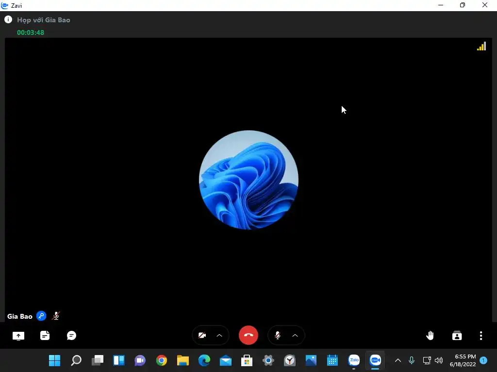Click the host key badge next to Gia Bao

(x=41, y=316)
